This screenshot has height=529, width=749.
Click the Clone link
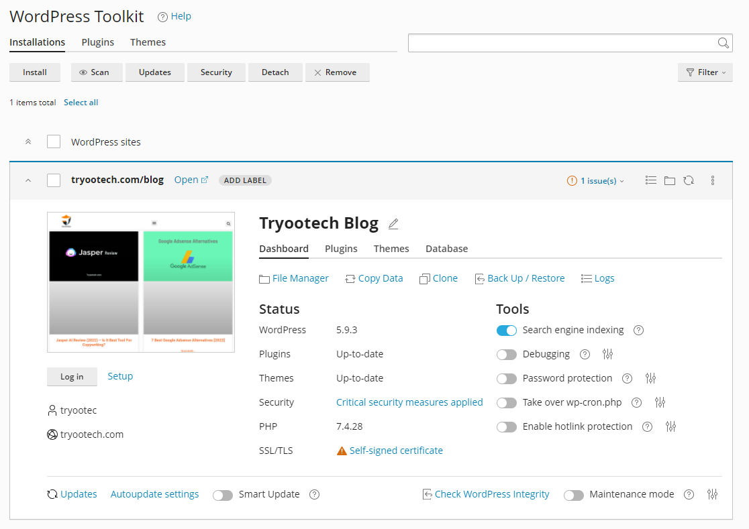tap(438, 278)
